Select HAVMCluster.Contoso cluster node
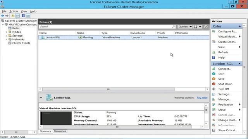 [22, 24]
